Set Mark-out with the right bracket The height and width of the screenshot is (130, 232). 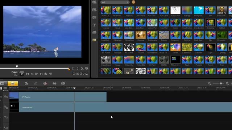pyautogui.click(x=78, y=69)
